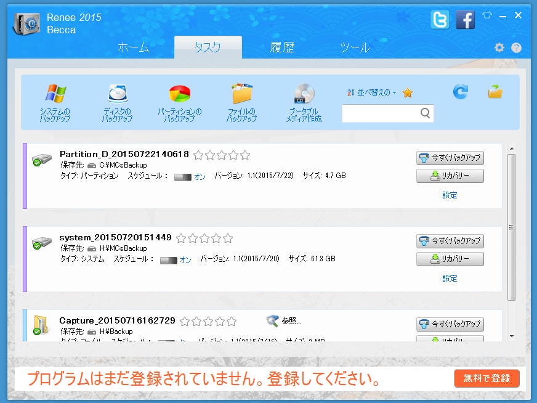Click the open folder import icon
This screenshot has height=403, width=537.
point(495,91)
